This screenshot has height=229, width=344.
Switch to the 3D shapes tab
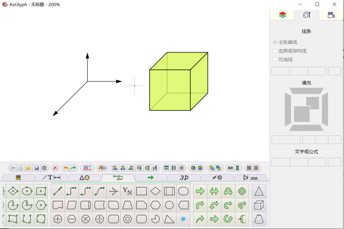click(184, 177)
